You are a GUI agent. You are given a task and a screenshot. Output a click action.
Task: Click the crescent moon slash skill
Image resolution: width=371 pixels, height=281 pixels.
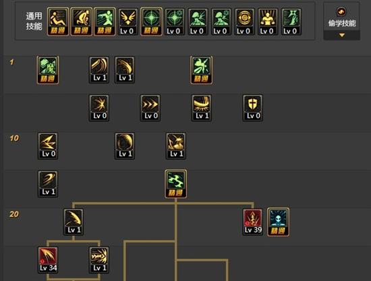tap(125, 146)
